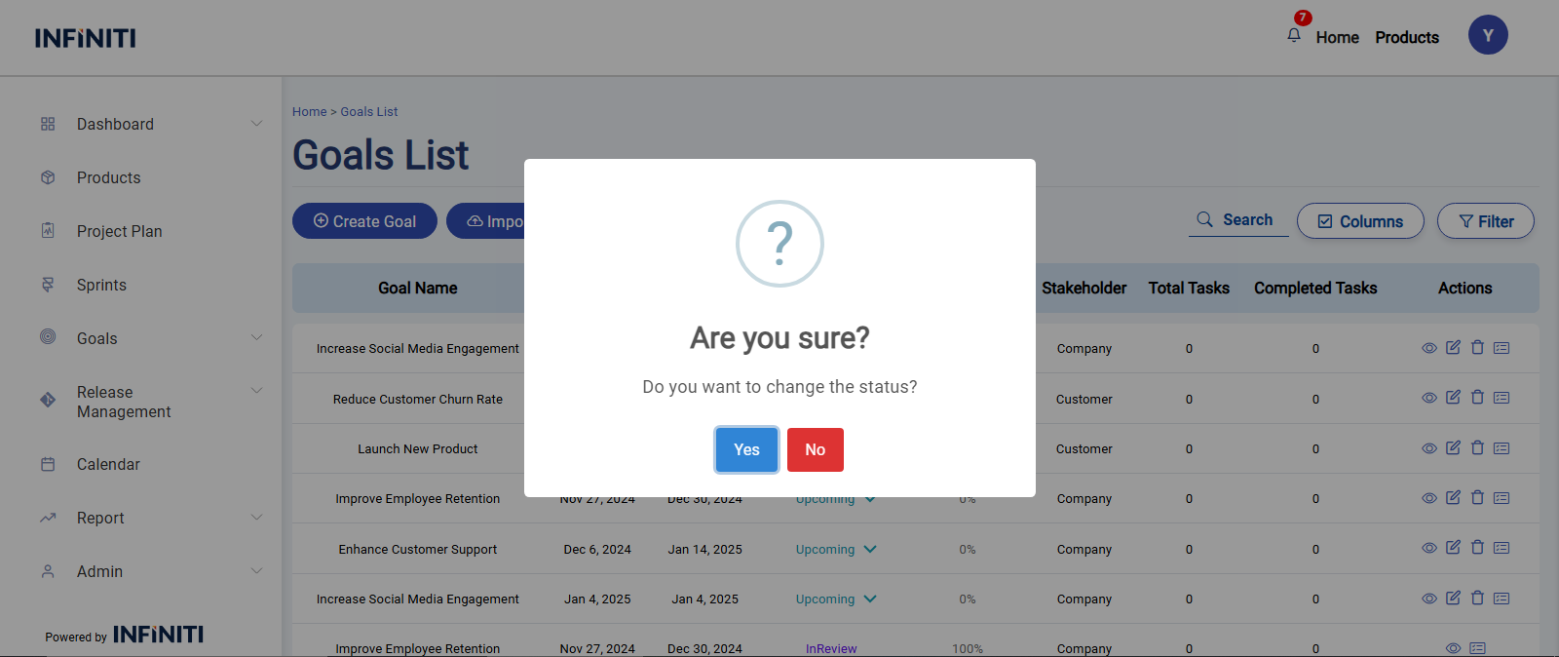Screen dimensions: 1559x657
Task: Open the Sprints sidebar menu item
Action: click(101, 285)
